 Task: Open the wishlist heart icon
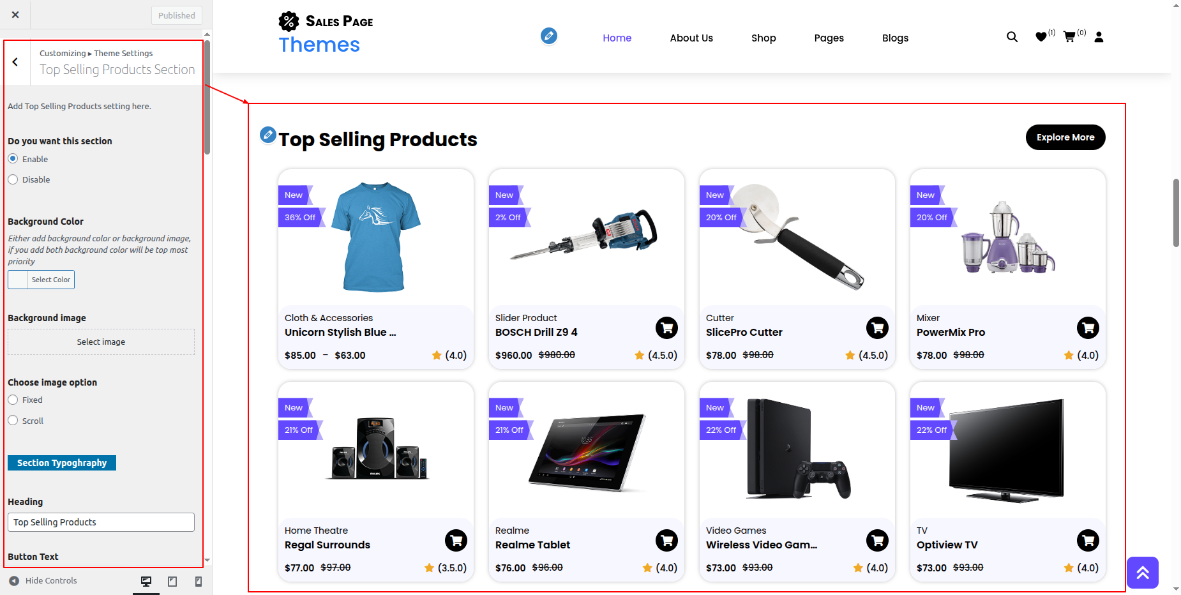point(1041,37)
